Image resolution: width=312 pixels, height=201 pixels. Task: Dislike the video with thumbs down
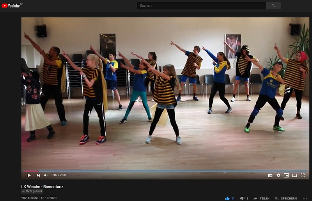pyautogui.click(x=242, y=198)
